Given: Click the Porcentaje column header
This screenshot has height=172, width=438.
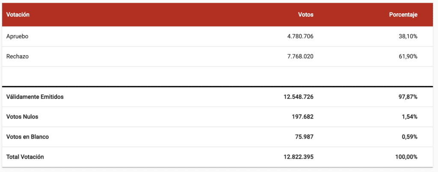Looking at the screenshot, I should tap(403, 15).
